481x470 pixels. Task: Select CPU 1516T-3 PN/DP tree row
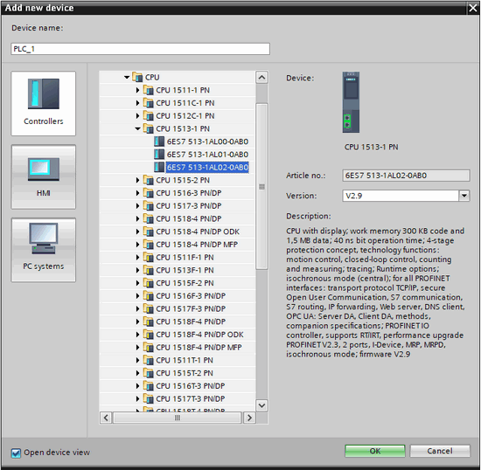[178, 386]
